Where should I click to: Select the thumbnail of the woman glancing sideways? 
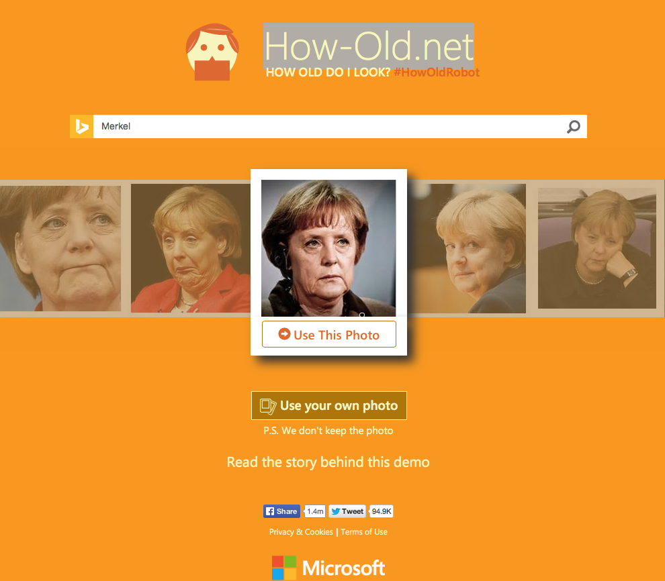(x=467, y=248)
